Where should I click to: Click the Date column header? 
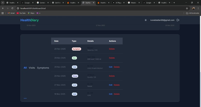pos(56,41)
